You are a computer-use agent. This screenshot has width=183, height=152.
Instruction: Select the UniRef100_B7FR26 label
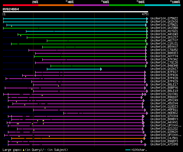click(x=164, y=75)
